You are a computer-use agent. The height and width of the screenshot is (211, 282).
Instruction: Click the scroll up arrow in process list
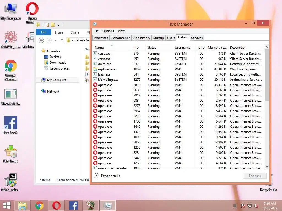coord(267,47)
